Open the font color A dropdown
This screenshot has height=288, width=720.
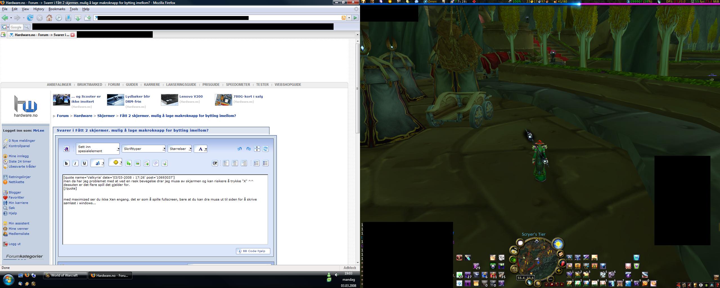click(x=201, y=149)
